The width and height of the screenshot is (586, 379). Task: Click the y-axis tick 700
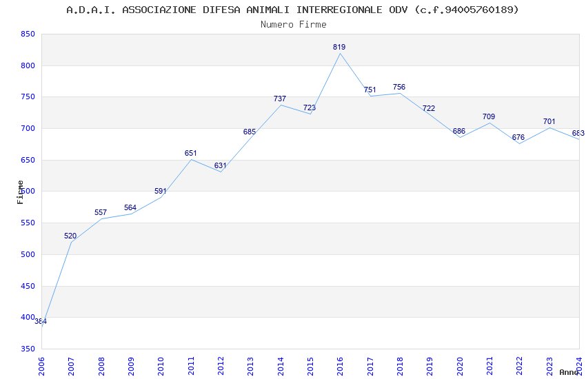tap(28, 128)
